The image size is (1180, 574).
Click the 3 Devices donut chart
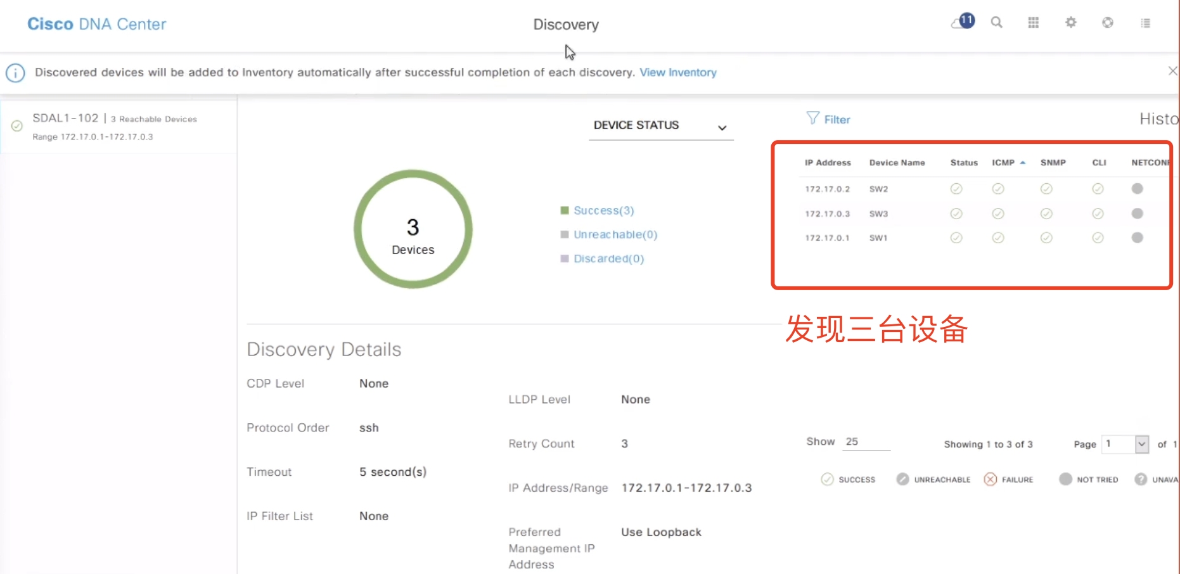[x=413, y=229]
